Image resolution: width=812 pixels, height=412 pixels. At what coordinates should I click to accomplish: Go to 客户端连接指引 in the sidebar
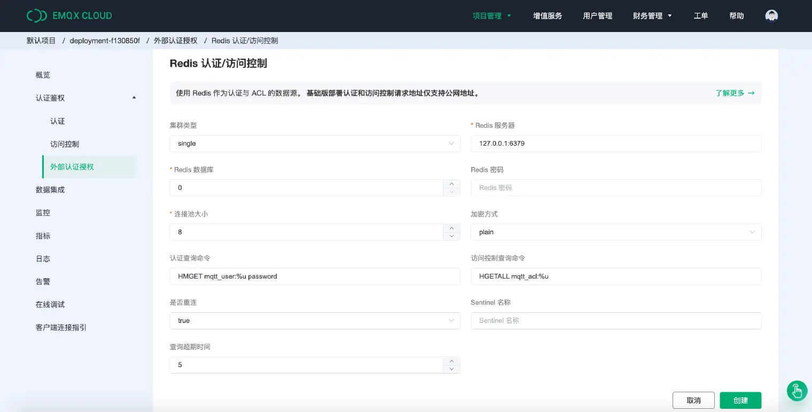pyautogui.click(x=61, y=327)
